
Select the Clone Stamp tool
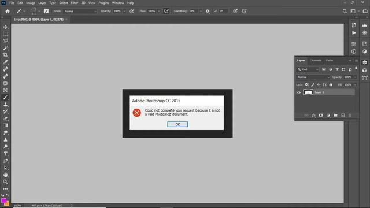coord(5,104)
